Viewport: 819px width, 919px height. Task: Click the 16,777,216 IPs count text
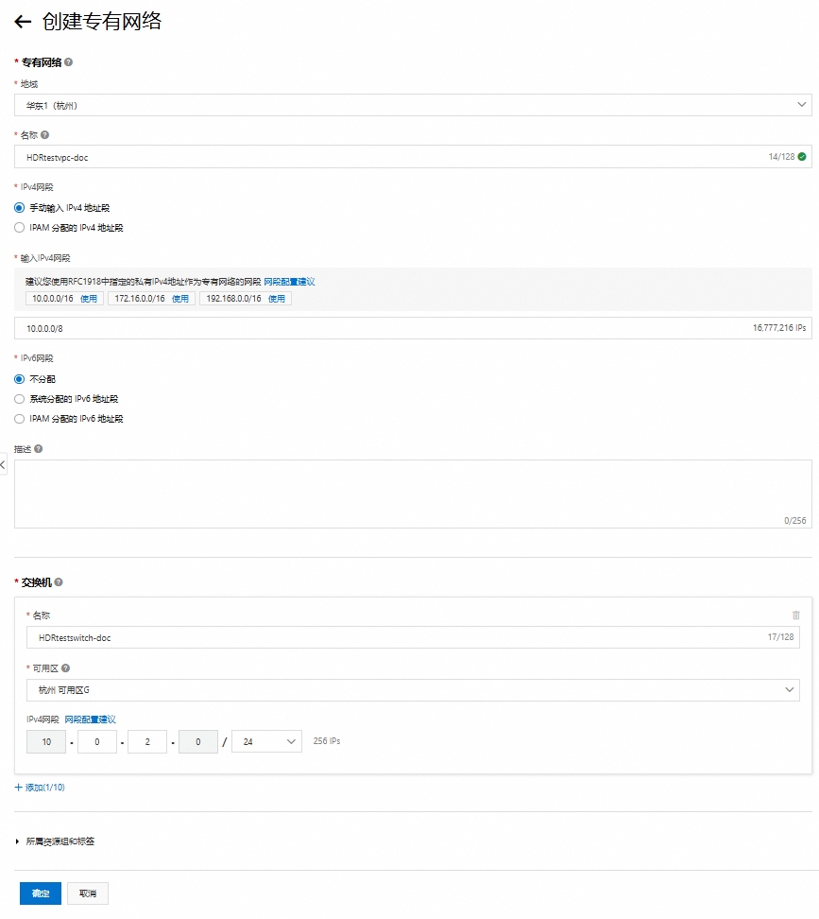pyautogui.click(x=779, y=328)
